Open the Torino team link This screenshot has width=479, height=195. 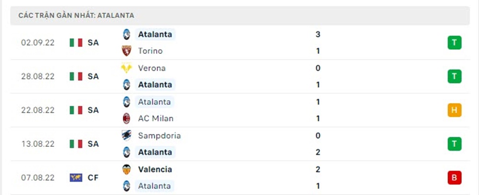pyautogui.click(x=150, y=51)
